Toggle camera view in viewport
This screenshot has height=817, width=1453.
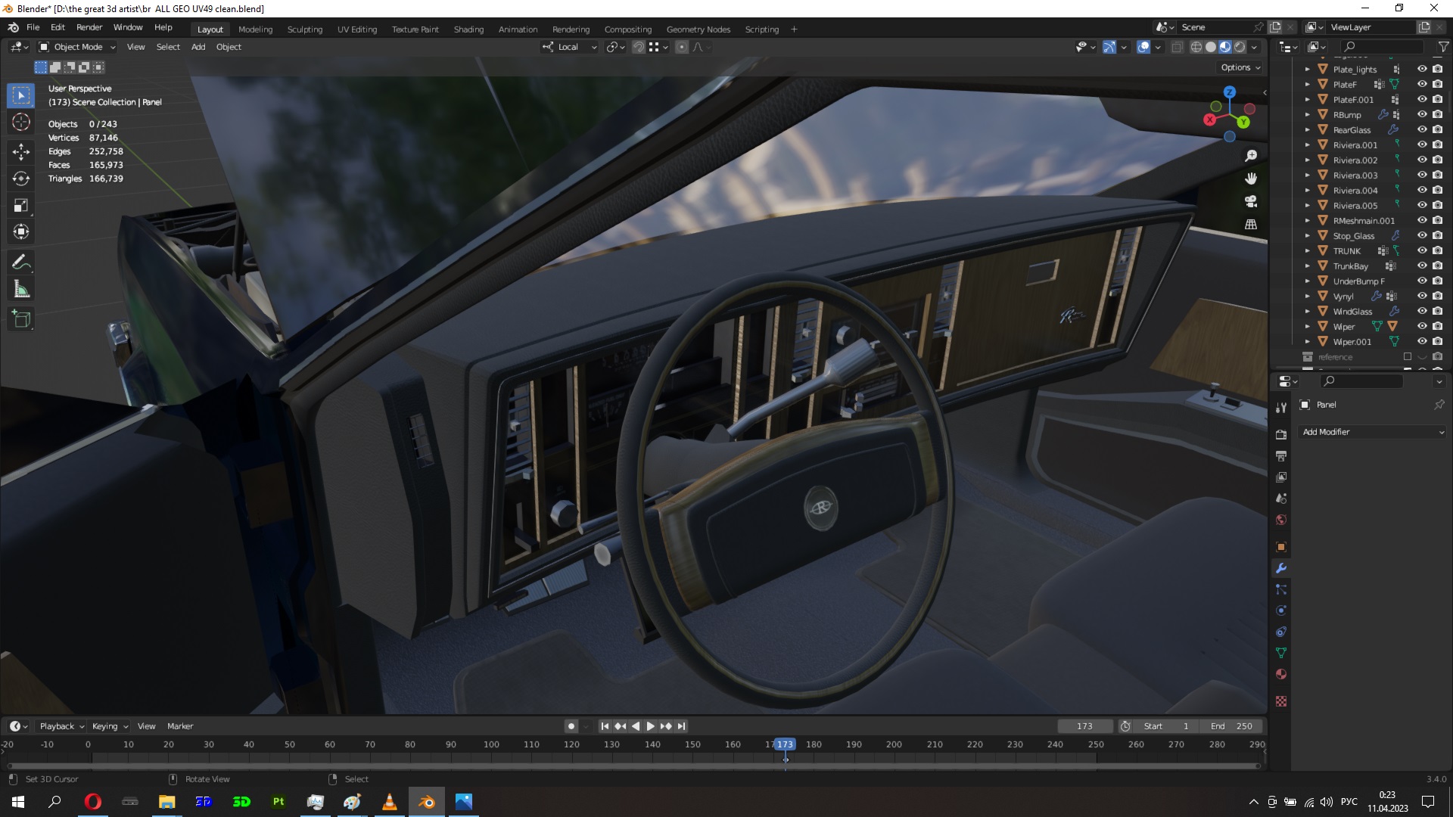(1251, 201)
